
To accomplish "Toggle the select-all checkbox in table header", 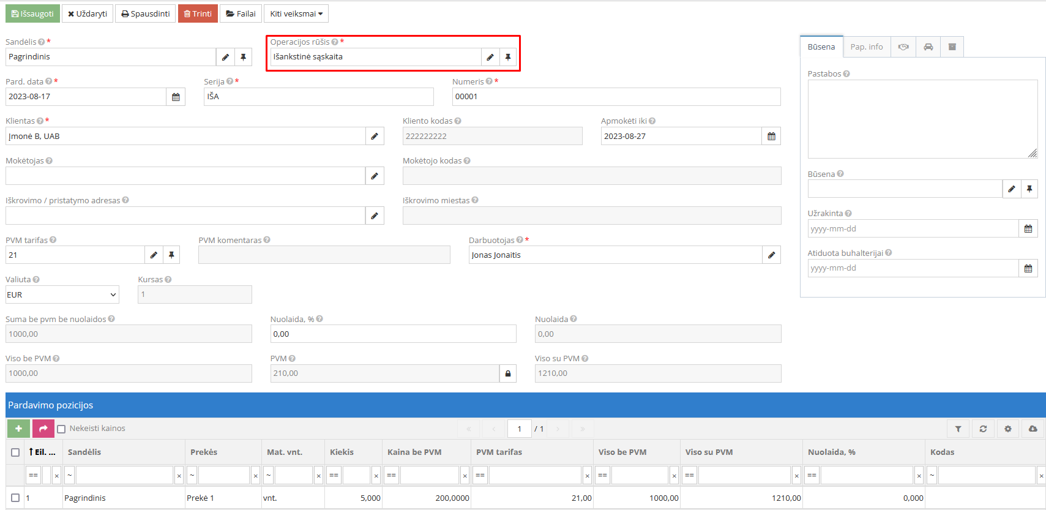I will pyautogui.click(x=15, y=452).
